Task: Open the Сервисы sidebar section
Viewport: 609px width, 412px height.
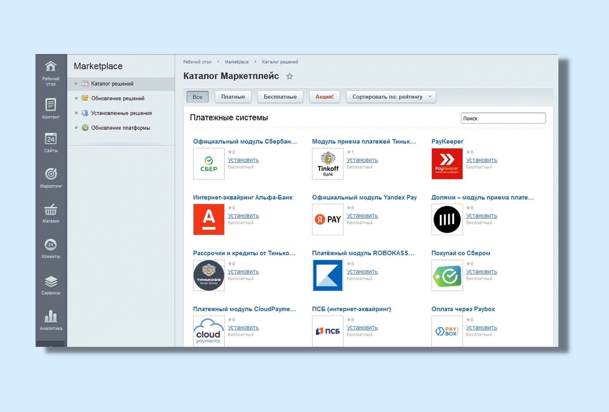Action: (51, 285)
